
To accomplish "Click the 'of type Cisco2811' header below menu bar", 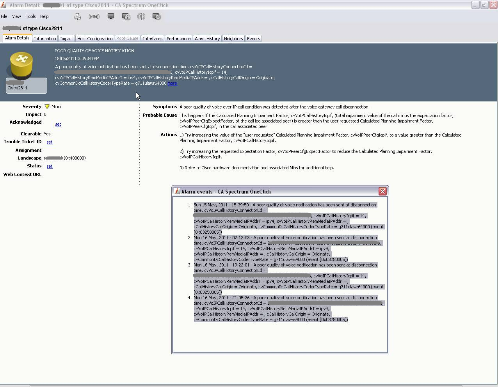I will (42, 28).
